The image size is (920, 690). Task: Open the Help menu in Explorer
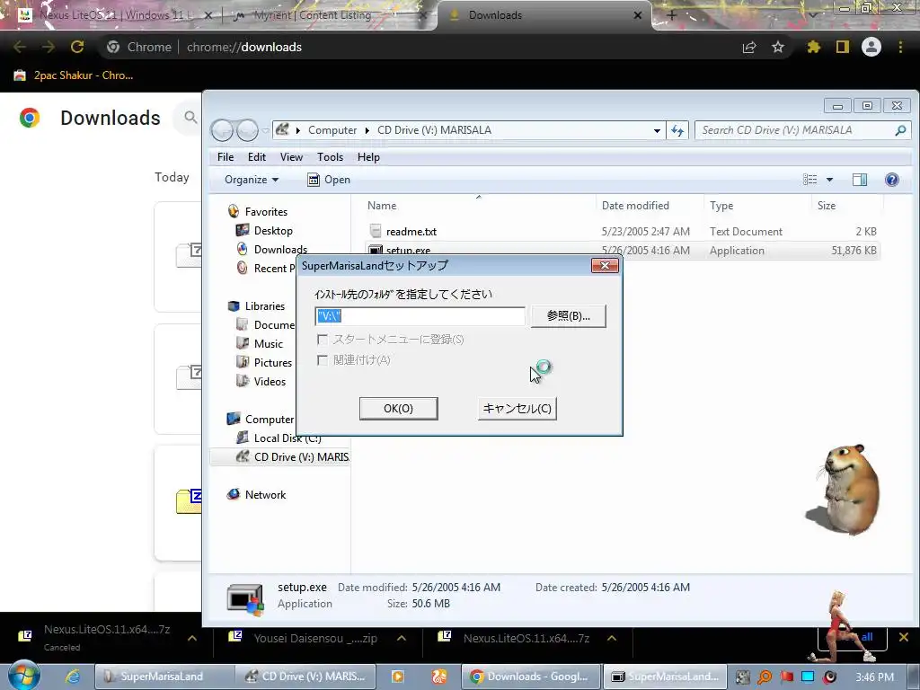(368, 156)
